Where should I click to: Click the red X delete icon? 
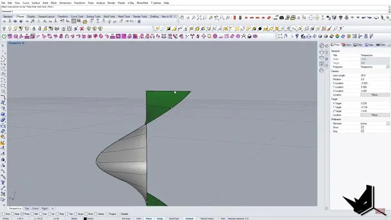82,28
